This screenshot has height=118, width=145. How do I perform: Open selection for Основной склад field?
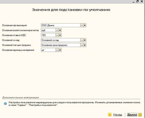click(82, 40)
